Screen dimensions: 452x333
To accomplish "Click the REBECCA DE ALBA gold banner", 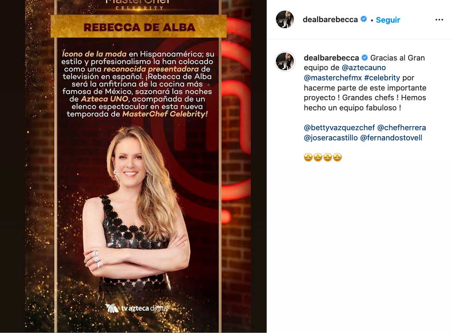I will click(x=139, y=27).
